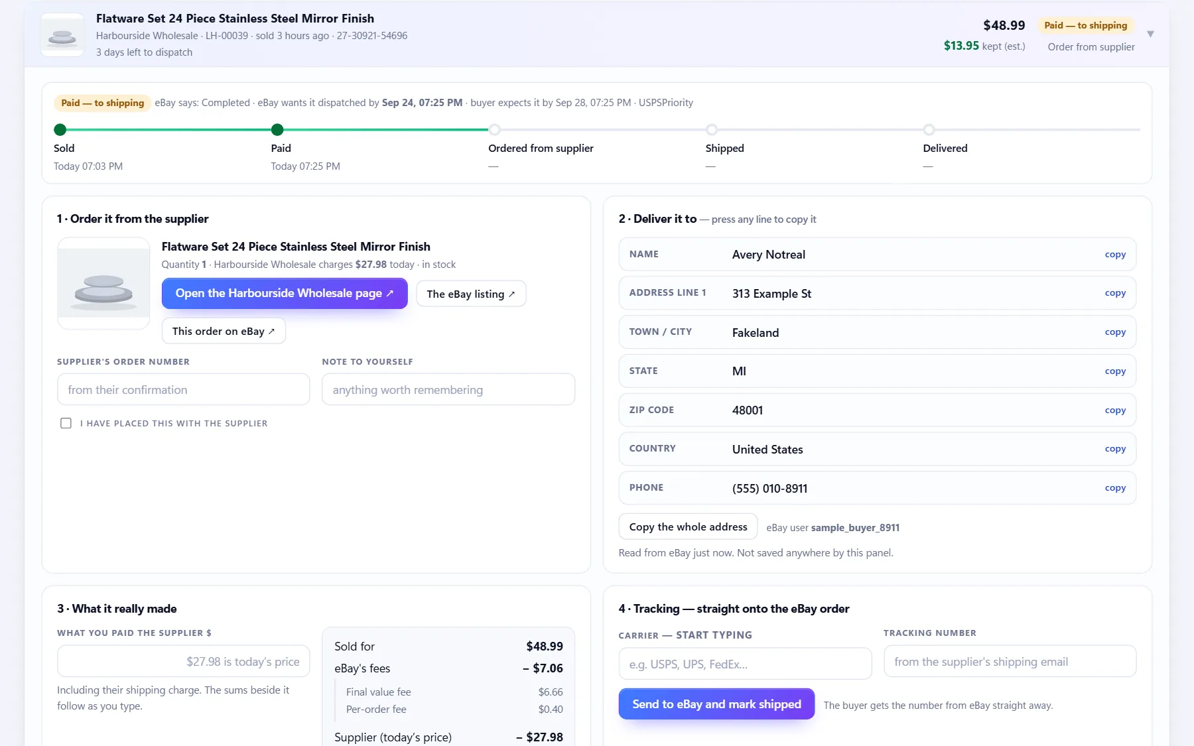The width and height of the screenshot is (1194, 746).
Task: Click the sample_buyer_8911 username
Action: (855, 528)
